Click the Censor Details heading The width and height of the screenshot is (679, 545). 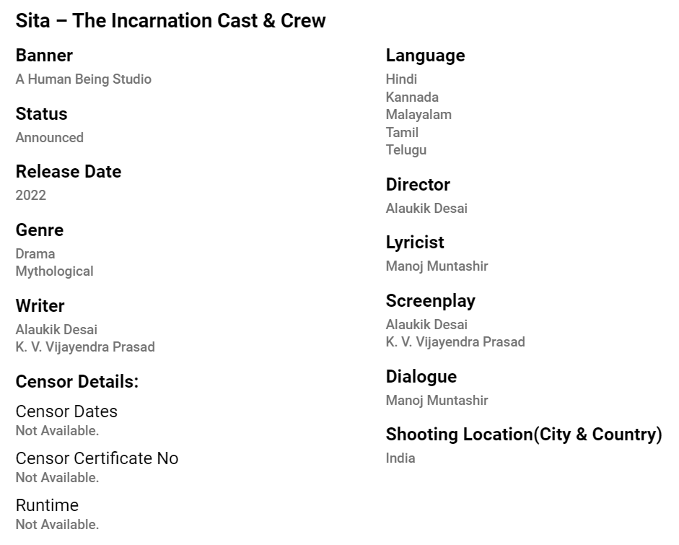click(77, 382)
